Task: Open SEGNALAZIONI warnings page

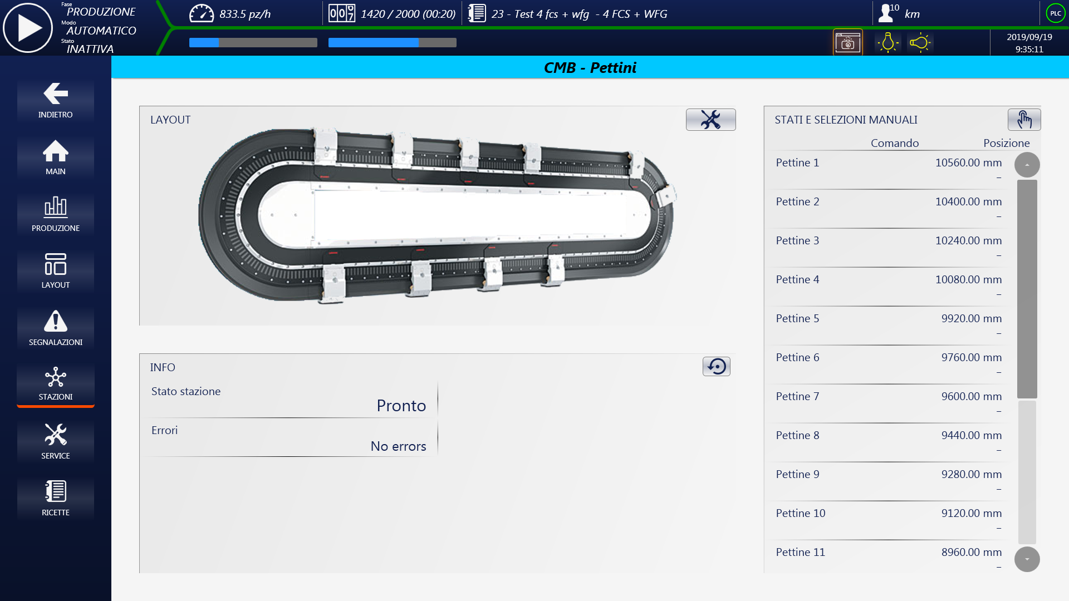Action: click(56, 328)
